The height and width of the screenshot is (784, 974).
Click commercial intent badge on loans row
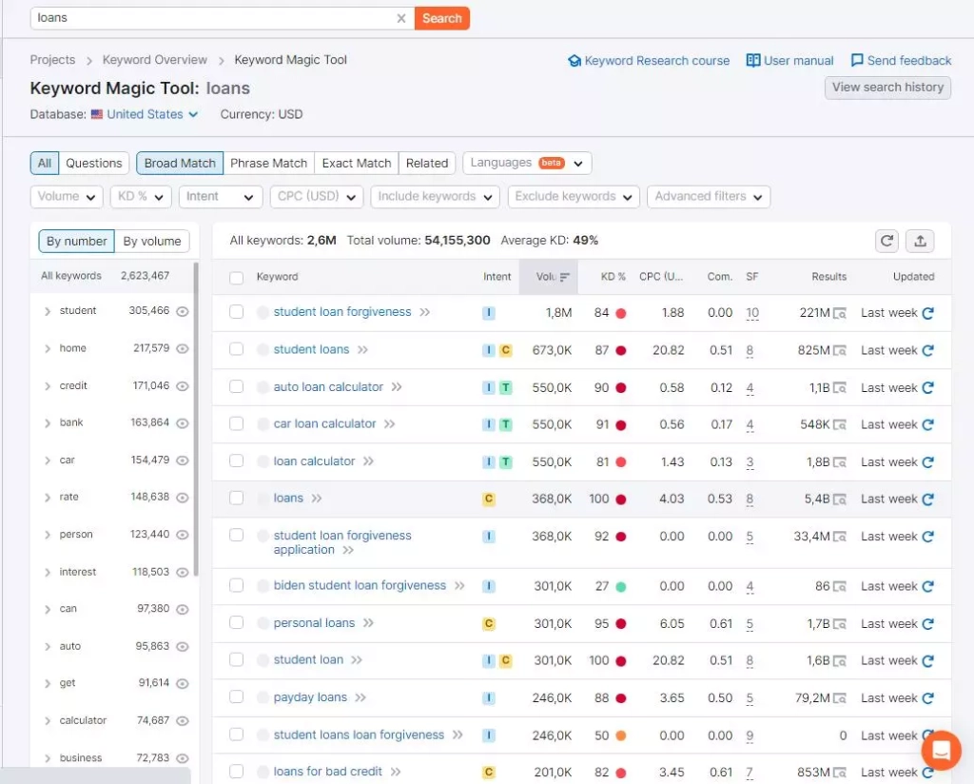pos(489,499)
